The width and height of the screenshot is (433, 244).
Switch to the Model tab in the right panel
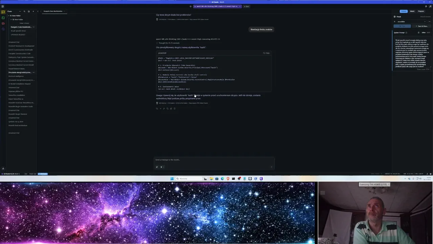pyautogui.click(x=412, y=11)
